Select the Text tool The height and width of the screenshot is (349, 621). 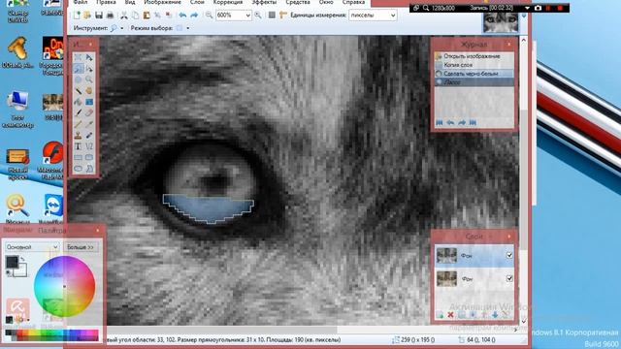pos(78,146)
